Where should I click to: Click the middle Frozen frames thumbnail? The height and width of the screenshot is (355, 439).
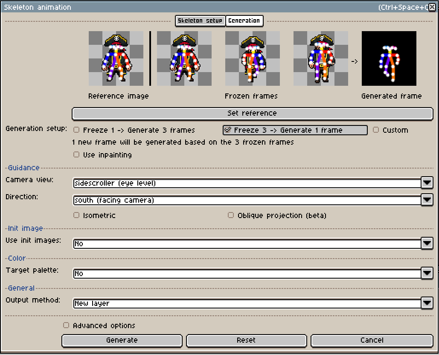click(x=253, y=58)
